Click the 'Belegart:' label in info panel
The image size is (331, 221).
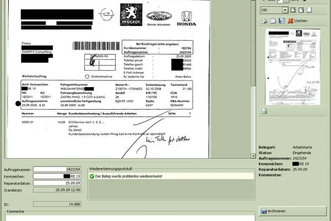coord(267,147)
